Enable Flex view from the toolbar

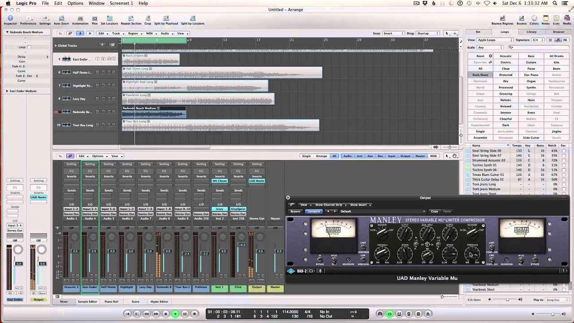point(95,20)
